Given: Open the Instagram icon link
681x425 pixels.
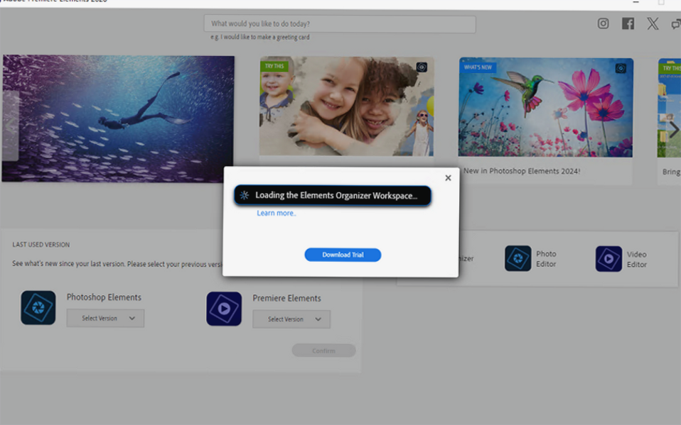Looking at the screenshot, I should (x=603, y=23).
